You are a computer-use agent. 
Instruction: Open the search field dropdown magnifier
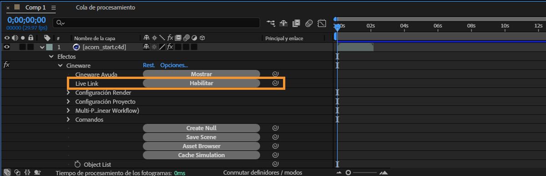click(61, 23)
